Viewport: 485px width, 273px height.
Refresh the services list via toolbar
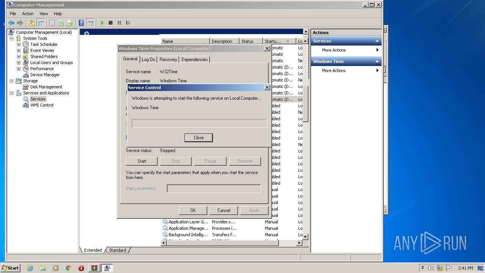[61, 23]
